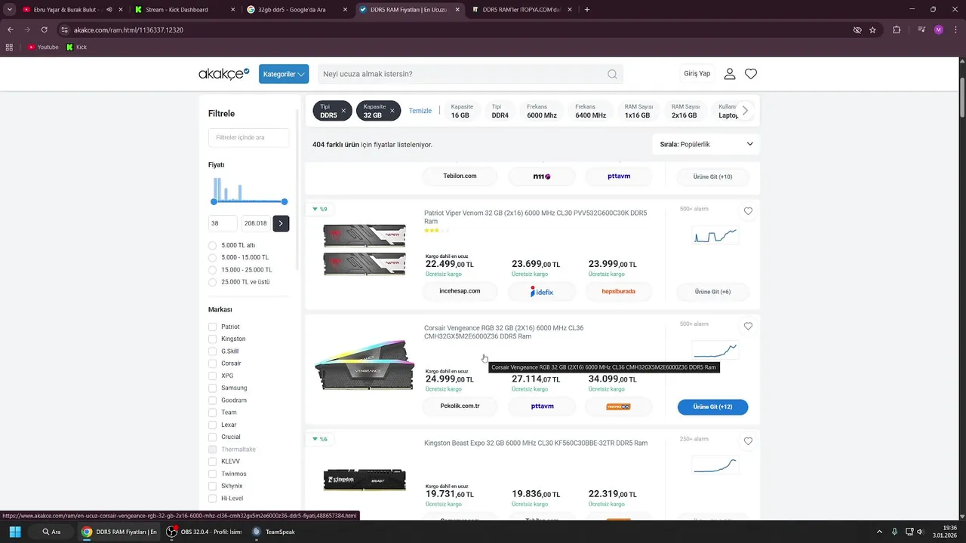Open incehesap.com seller button
This screenshot has height=543, width=966.
point(460,291)
